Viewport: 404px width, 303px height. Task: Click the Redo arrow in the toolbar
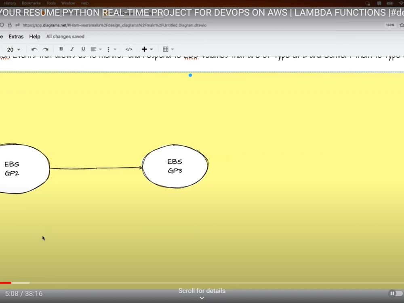(45, 49)
